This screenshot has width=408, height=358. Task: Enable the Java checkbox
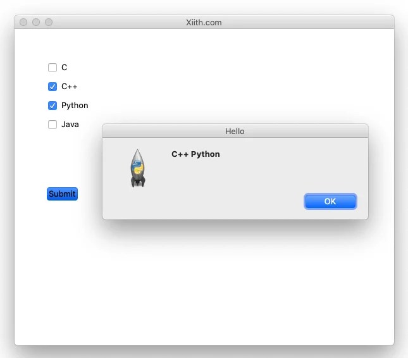coord(53,125)
